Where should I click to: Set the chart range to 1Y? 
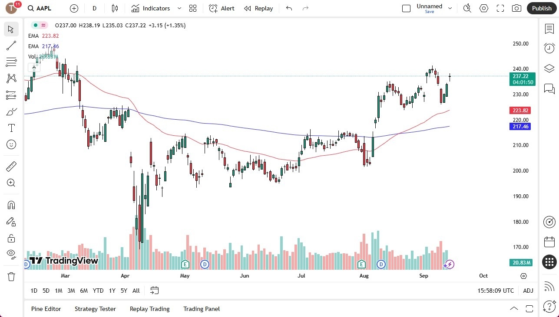click(x=112, y=291)
